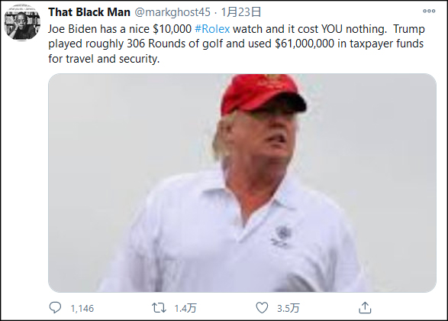
Task: Click the tweet text line starting Joe Biden
Action: (x=237, y=29)
